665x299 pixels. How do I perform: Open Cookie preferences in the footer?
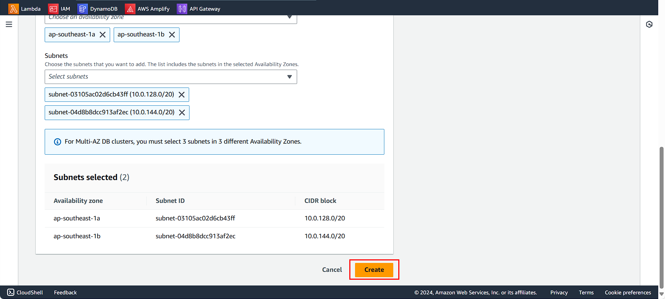pyautogui.click(x=628, y=292)
